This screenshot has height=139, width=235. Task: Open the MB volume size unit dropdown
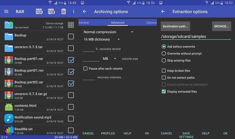coord(109,59)
